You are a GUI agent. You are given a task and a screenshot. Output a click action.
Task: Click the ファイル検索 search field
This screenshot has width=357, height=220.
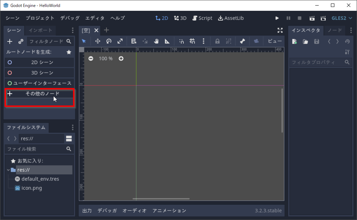(x=35, y=149)
